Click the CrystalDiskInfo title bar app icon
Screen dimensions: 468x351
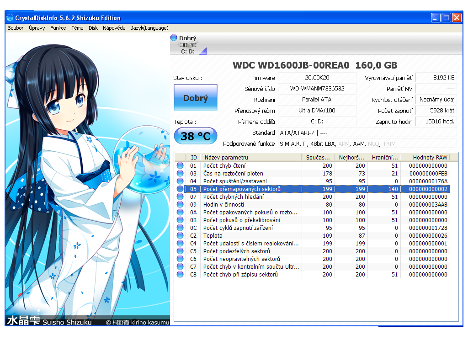[x=10, y=18]
